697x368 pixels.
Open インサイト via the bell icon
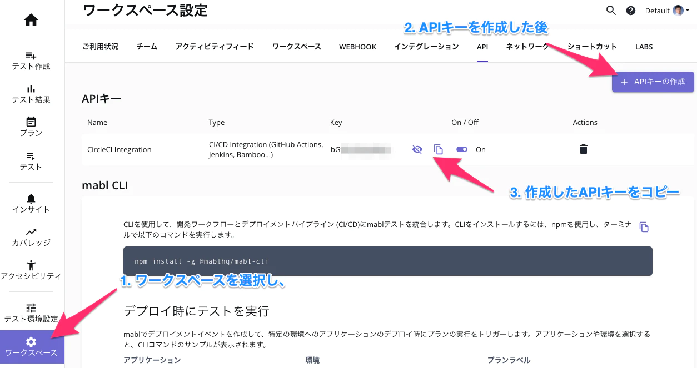pyautogui.click(x=31, y=198)
